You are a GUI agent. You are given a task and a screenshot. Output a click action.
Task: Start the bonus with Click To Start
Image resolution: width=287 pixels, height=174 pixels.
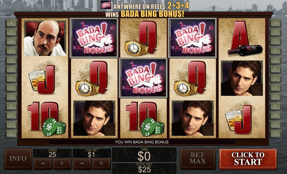[x=248, y=158]
